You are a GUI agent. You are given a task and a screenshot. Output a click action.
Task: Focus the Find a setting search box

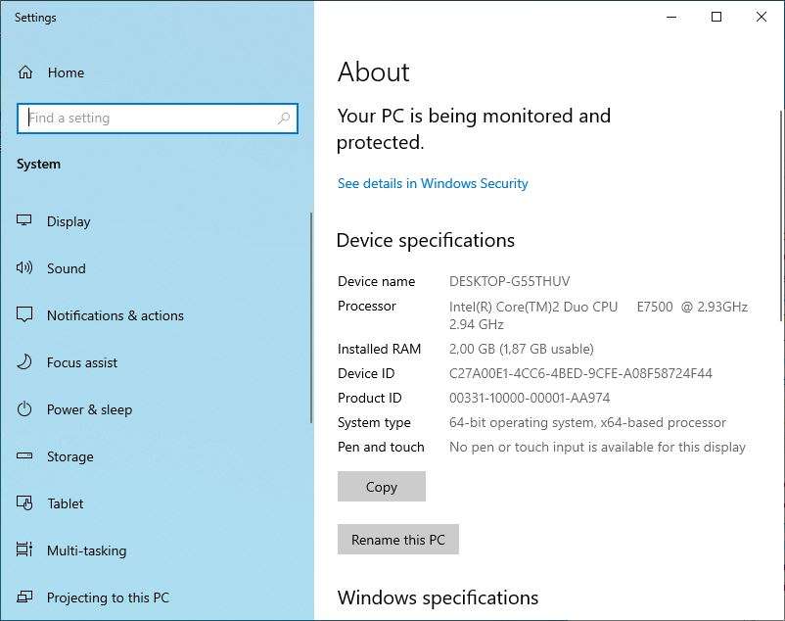(x=147, y=119)
